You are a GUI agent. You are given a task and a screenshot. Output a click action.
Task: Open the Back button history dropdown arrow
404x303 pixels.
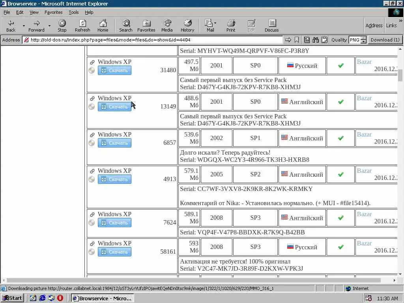[x=24, y=26]
